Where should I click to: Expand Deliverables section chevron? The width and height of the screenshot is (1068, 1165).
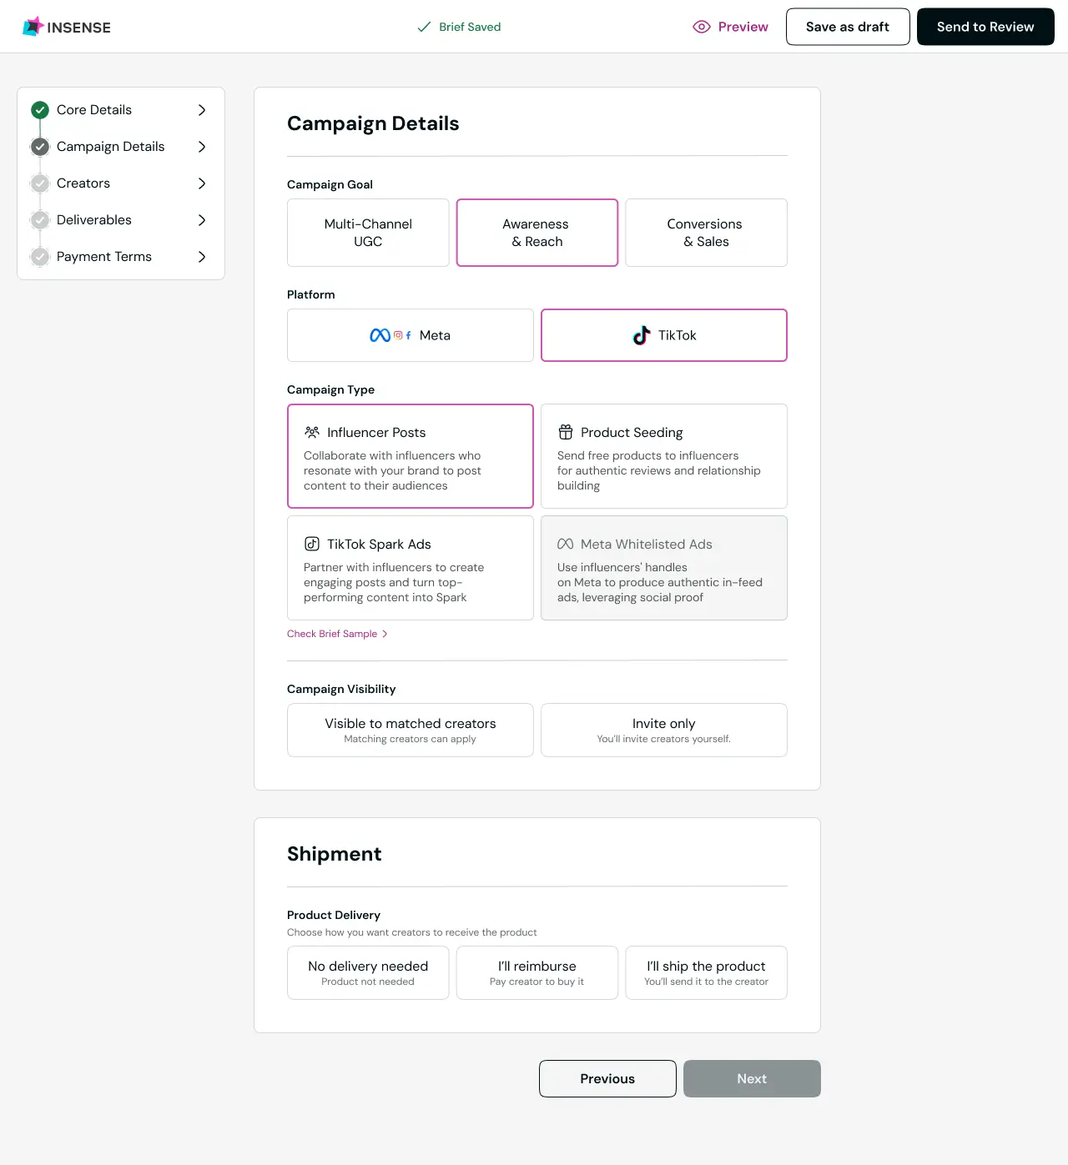point(202,220)
